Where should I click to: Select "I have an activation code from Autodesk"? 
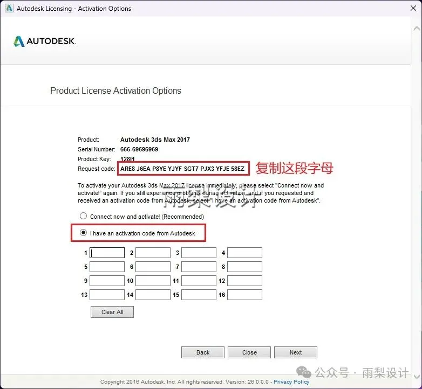click(84, 233)
